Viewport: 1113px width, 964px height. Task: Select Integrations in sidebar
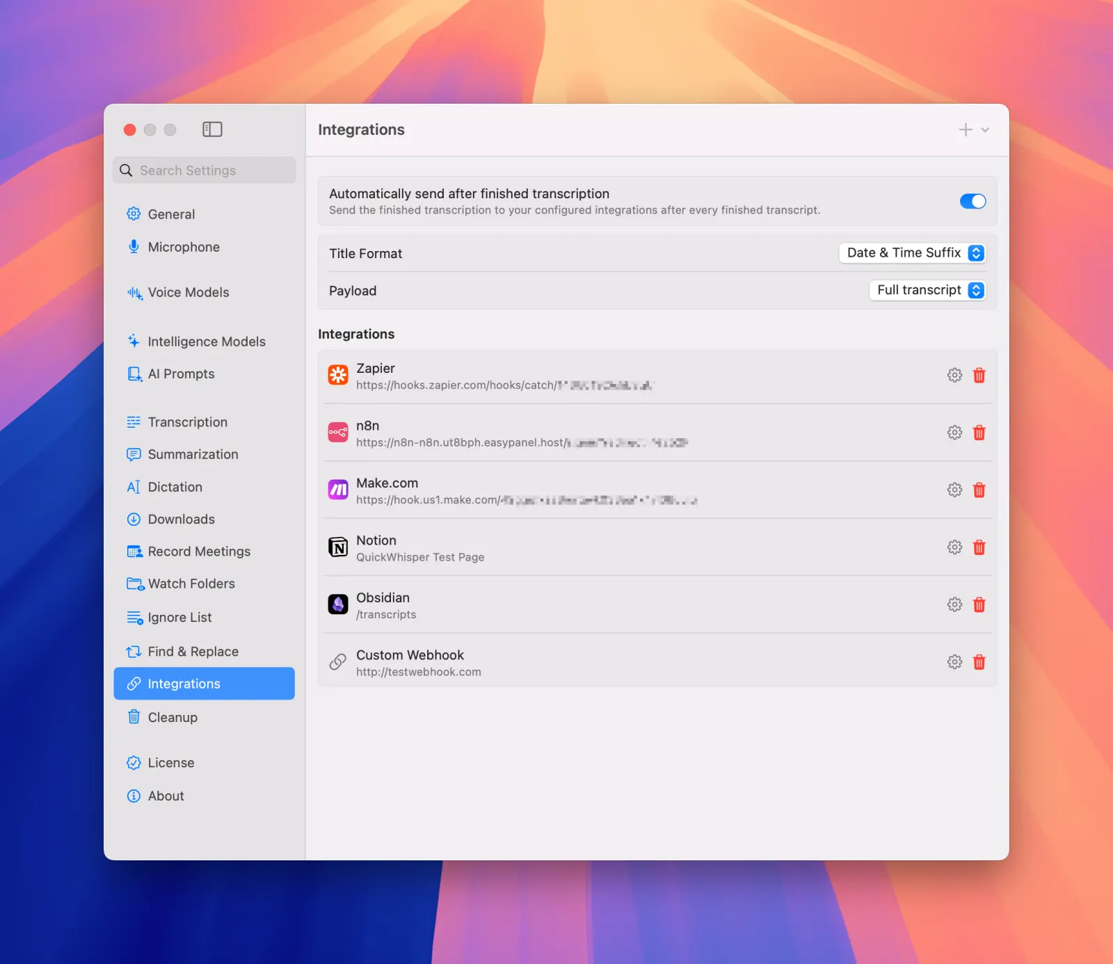205,684
